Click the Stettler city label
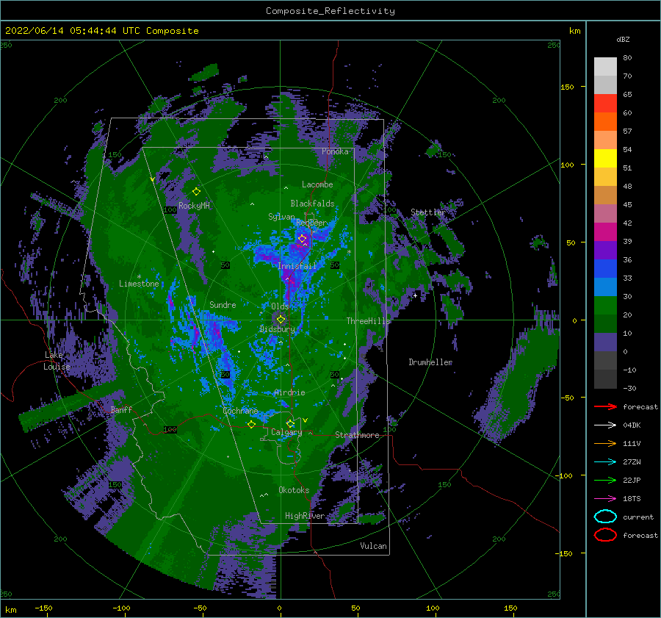The image size is (661, 618). point(428,212)
